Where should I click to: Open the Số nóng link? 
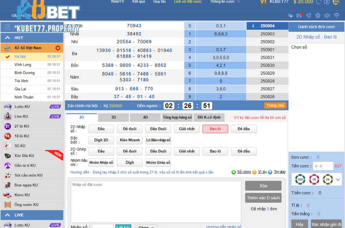(244, 172)
